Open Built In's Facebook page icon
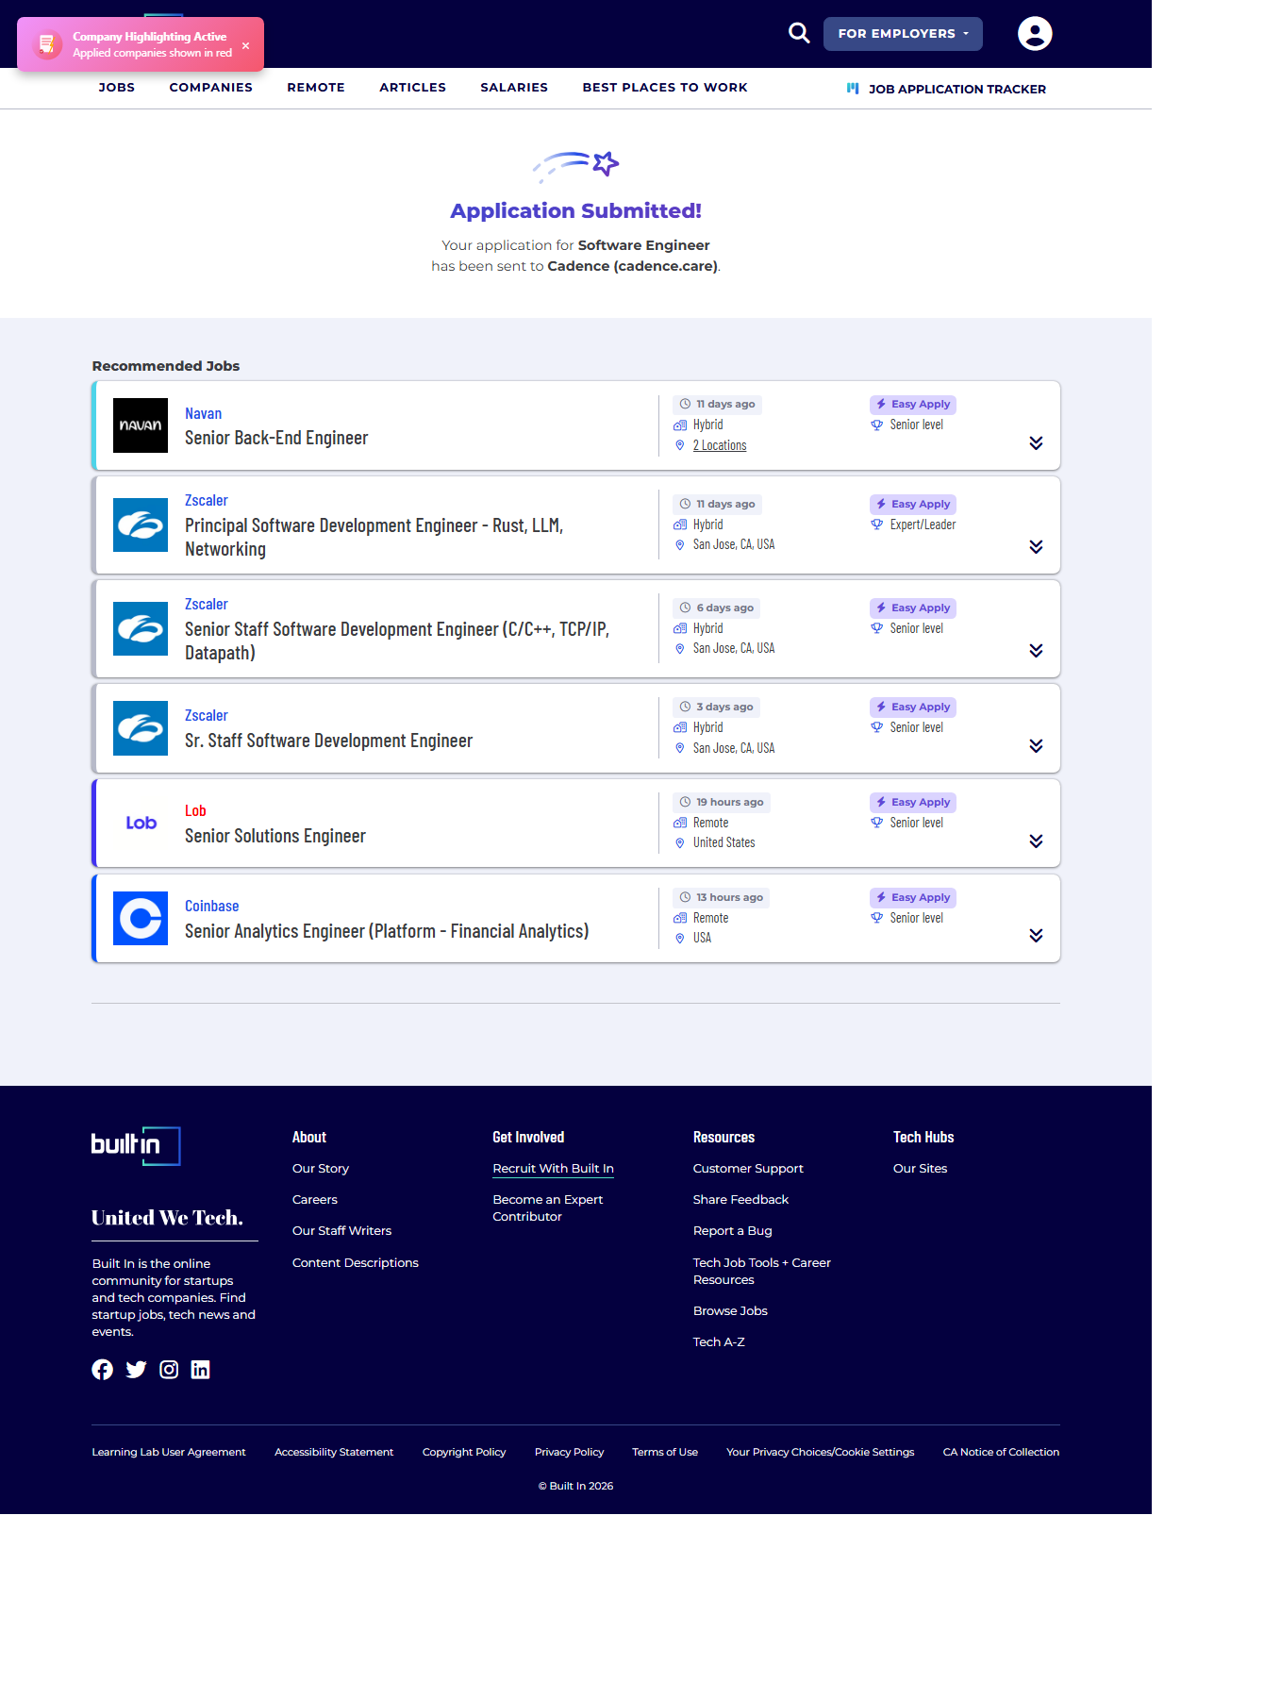 click(102, 1370)
